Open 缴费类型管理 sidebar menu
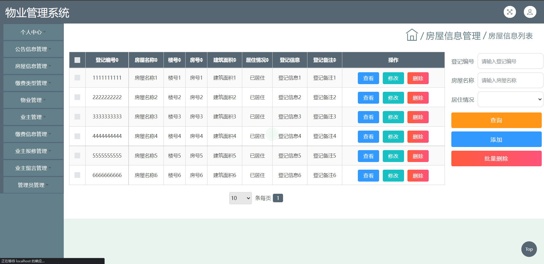544x264 pixels. tap(33, 83)
